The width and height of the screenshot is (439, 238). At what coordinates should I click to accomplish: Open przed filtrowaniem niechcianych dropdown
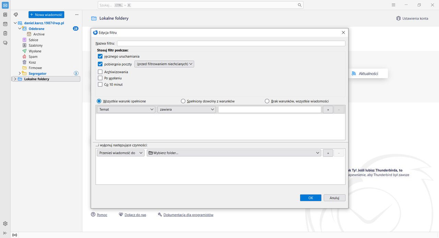(x=164, y=64)
